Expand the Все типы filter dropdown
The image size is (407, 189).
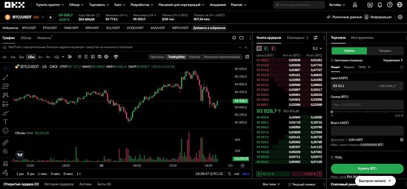pos(272,184)
